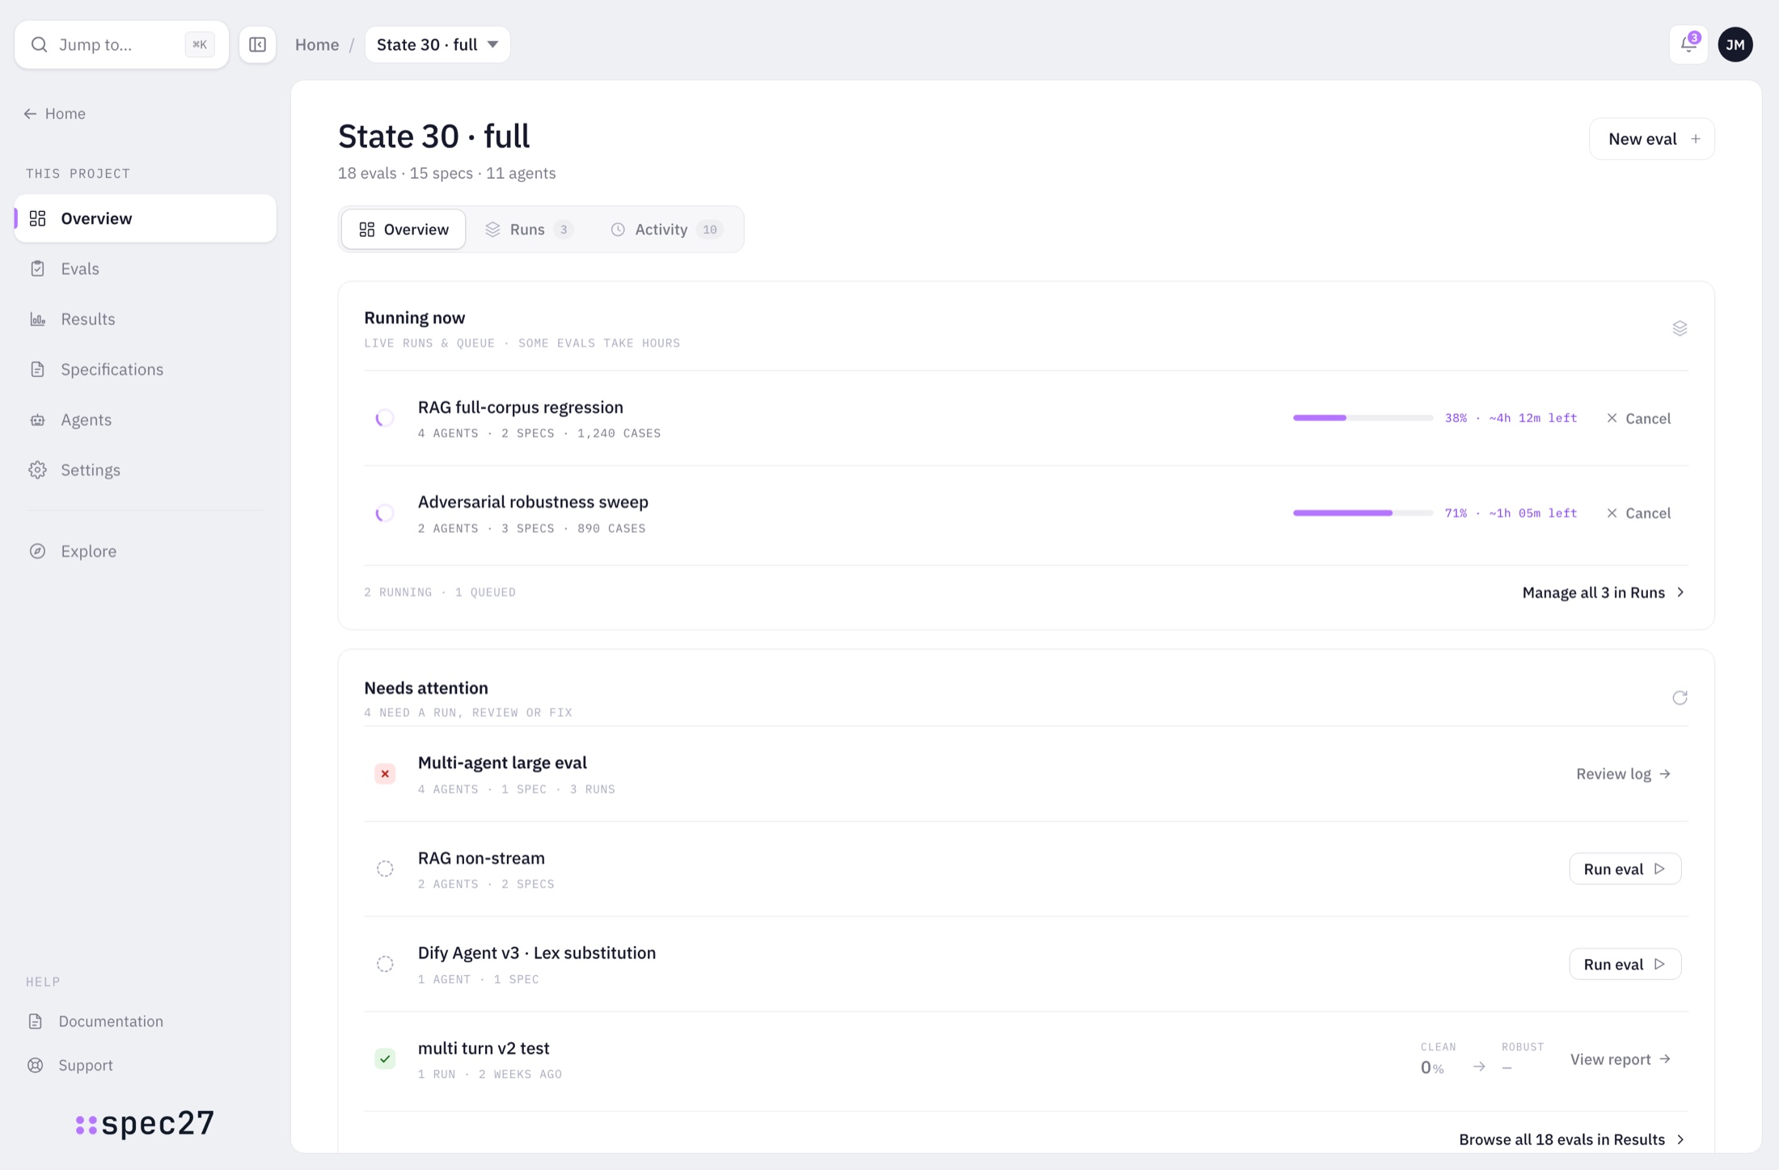The height and width of the screenshot is (1170, 1779).
Task: Click the 38% progress bar of RAG full-corpus regression
Action: (1363, 418)
